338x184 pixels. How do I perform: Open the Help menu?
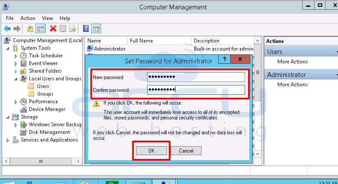click(65, 18)
